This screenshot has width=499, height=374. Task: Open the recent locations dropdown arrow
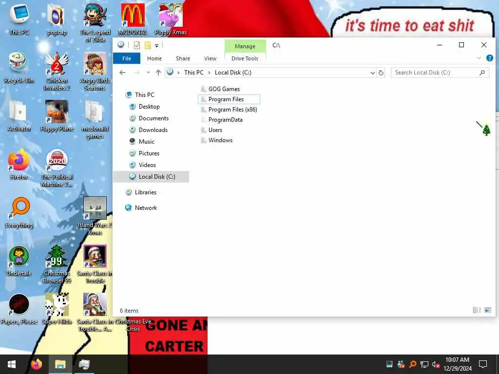pos(148,73)
